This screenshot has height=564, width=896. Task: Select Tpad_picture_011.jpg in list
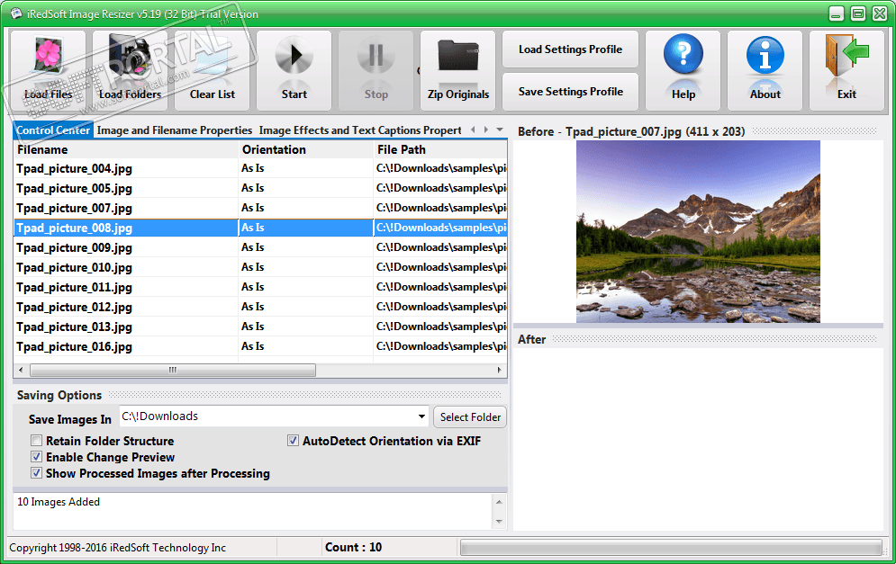click(260, 287)
